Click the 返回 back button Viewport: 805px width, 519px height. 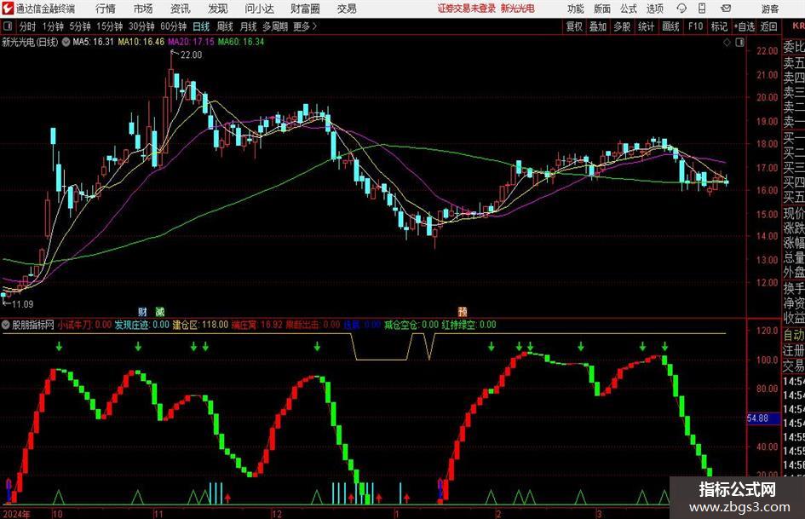(768, 26)
